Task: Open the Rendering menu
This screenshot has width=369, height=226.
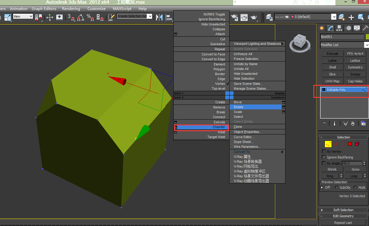Action: pos(71,9)
